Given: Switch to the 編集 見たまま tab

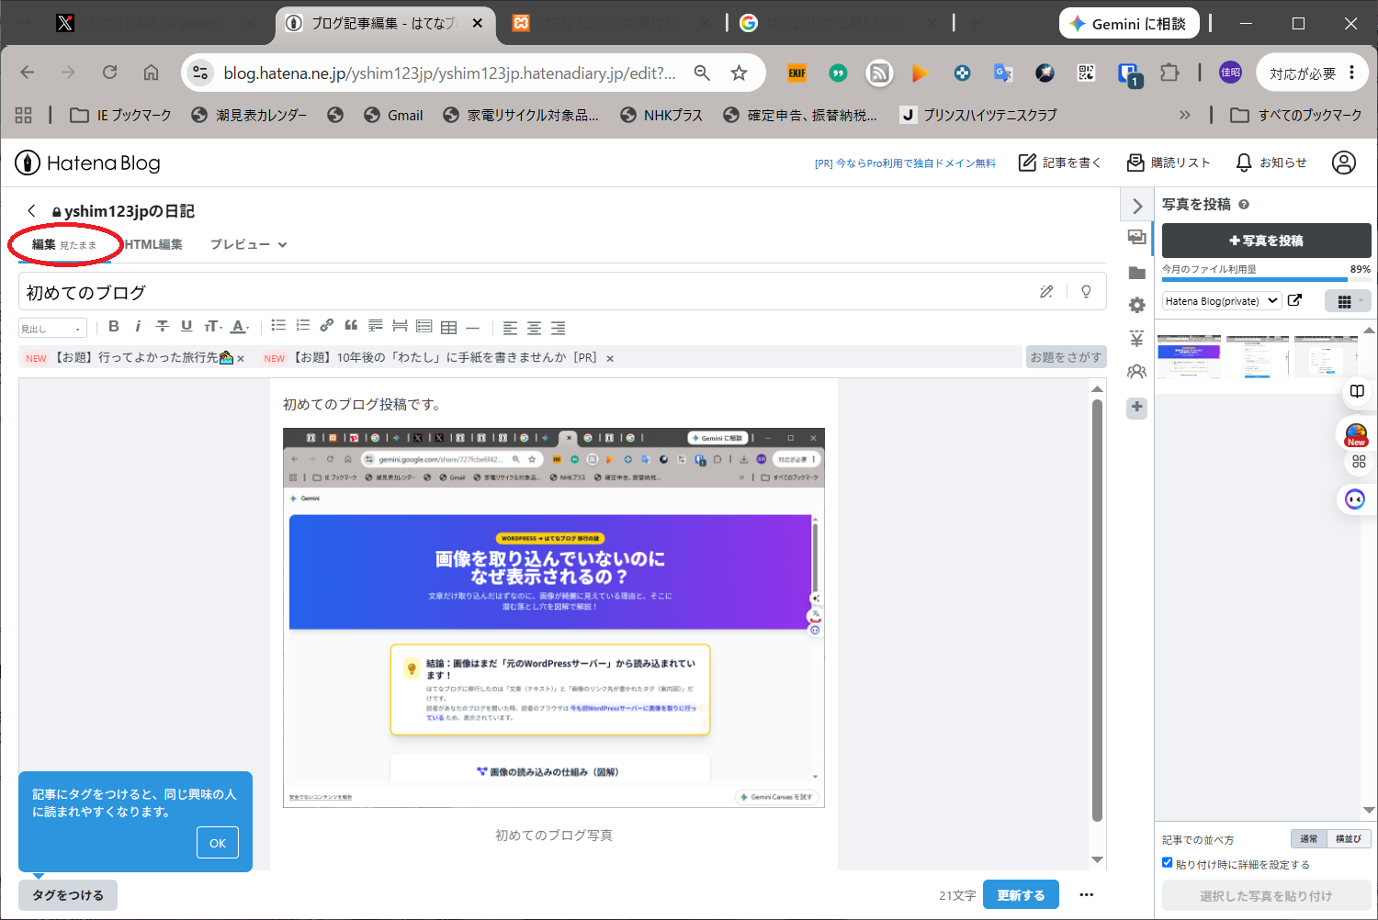Looking at the screenshot, I should pos(64,245).
